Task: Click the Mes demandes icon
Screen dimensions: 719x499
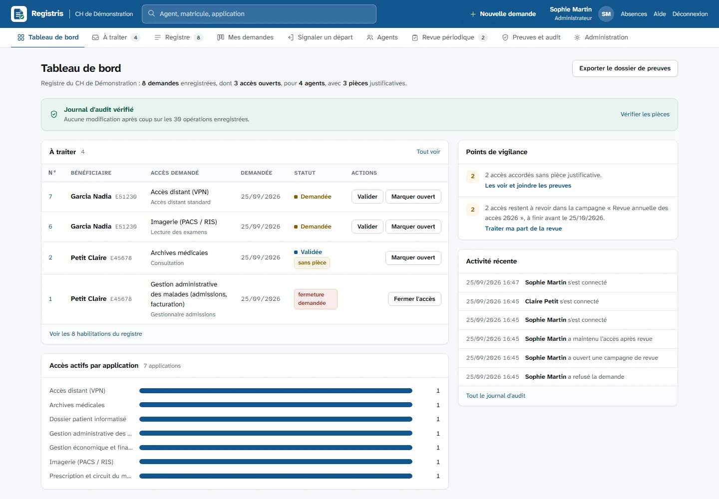Action: tap(221, 37)
